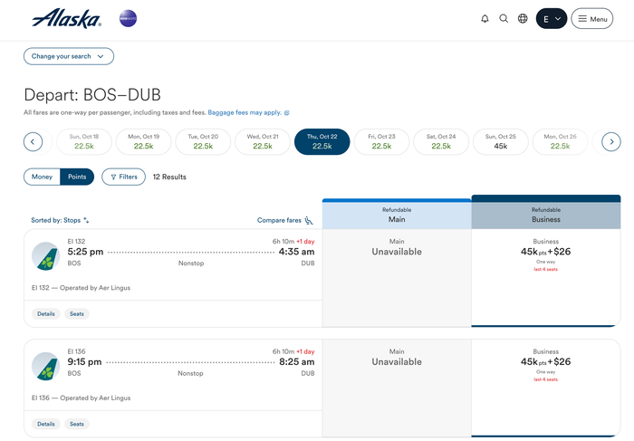Viewport: 634px width, 441px height.
Task: Show later dates with right arrow
Action: pos(611,142)
